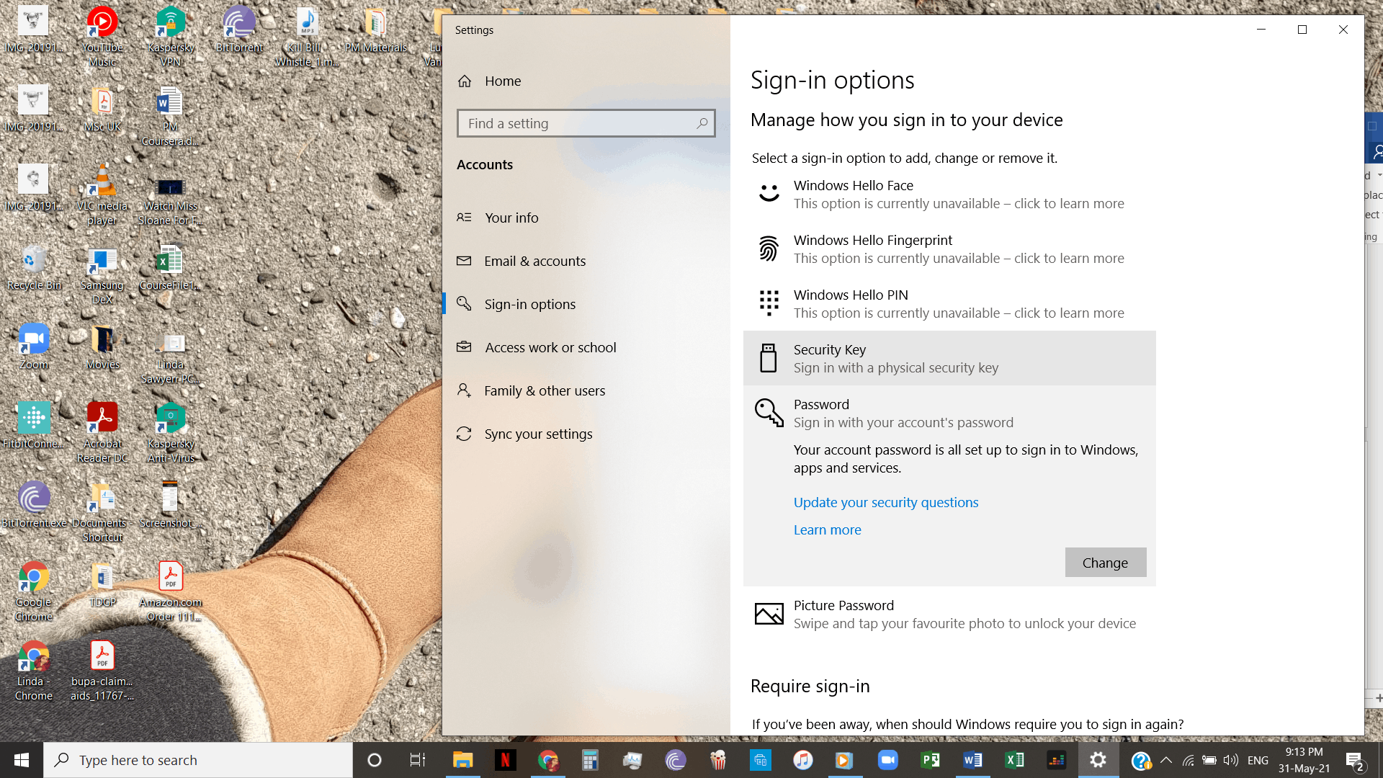Click the Picture Password image icon
Viewport: 1383px width, 778px height.
pos(769,614)
